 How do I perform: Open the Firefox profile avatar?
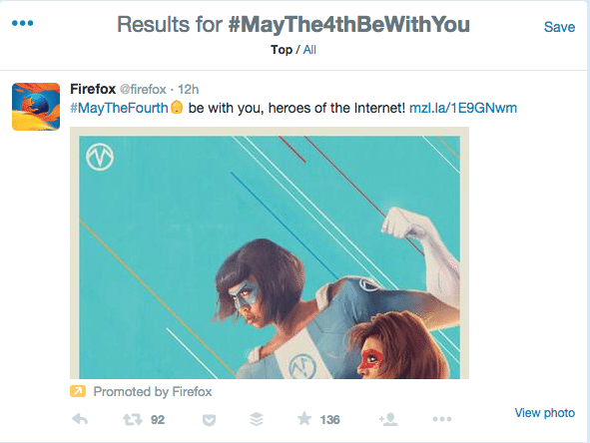coord(36,107)
